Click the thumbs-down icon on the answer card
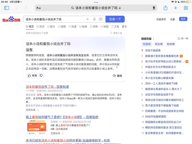Image resolution: width=192 pixels, height=144 pixels. [x=41, y=76]
